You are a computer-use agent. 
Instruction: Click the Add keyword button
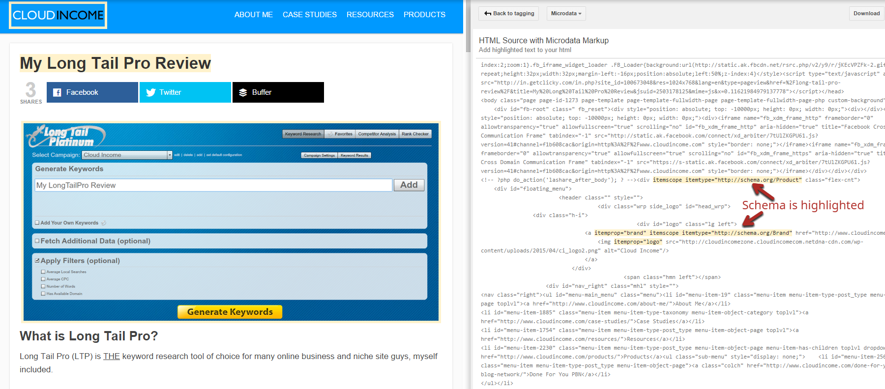[409, 185]
